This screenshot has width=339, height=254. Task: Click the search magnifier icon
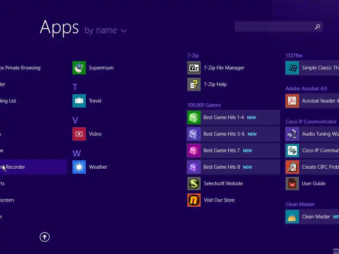click(317, 26)
